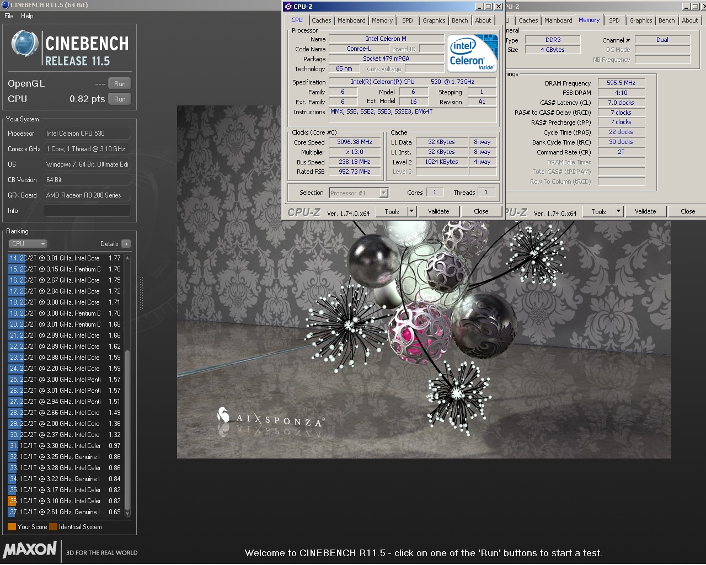
Task: Click Core Speed value 3096.38 MHz
Action: point(355,142)
